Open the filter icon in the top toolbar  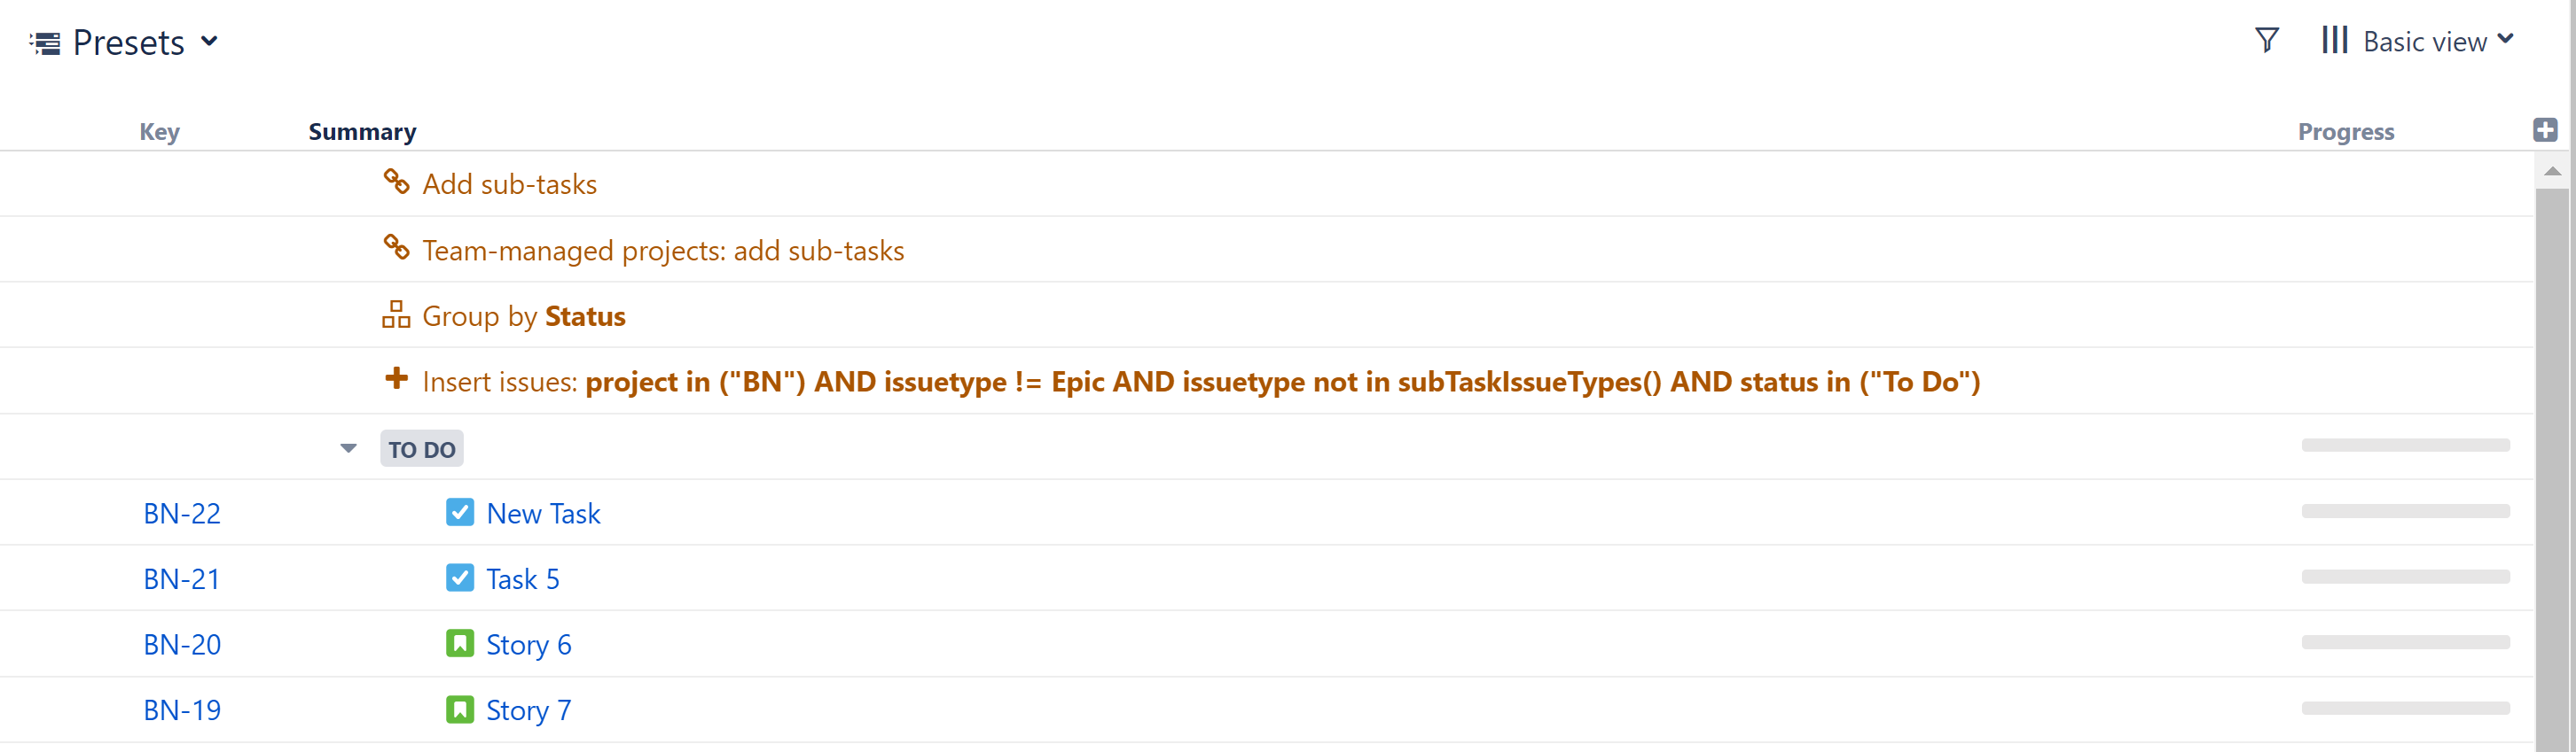(x=2266, y=40)
